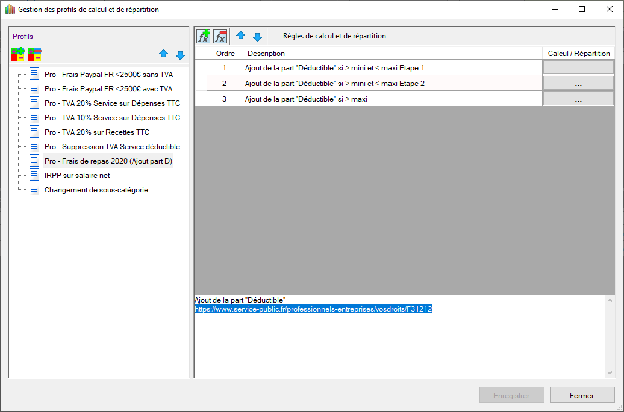Open Calcul / Répartition for rule 3

pos(578,99)
